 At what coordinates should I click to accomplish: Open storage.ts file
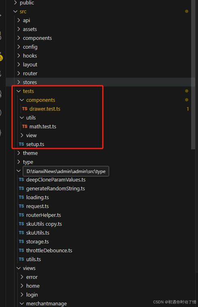point(38,241)
